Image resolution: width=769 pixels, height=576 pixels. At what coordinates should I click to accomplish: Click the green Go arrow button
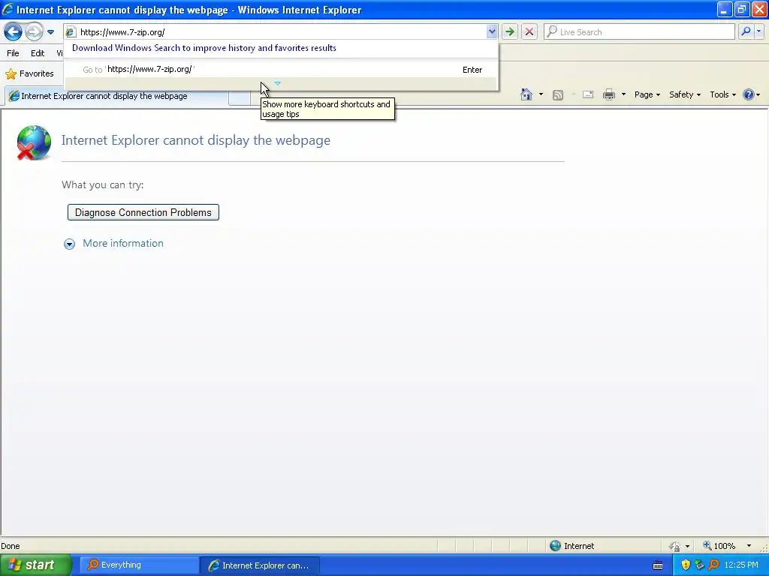click(510, 32)
